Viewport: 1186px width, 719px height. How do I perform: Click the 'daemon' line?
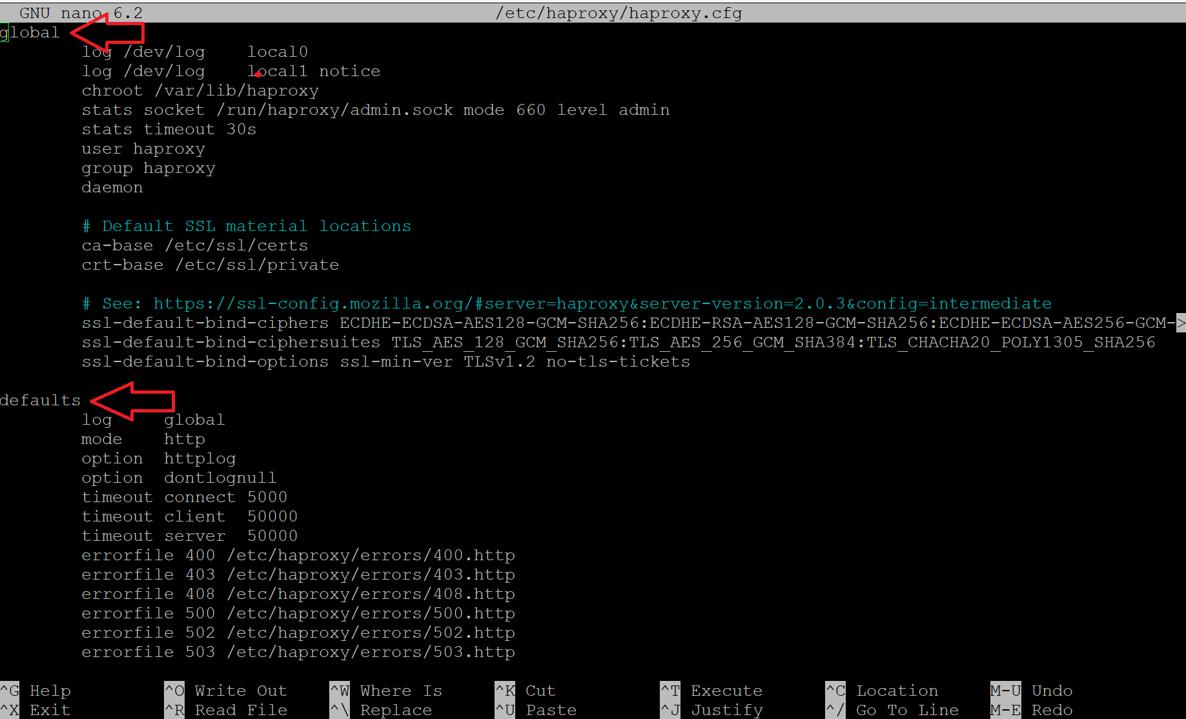(112, 187)
